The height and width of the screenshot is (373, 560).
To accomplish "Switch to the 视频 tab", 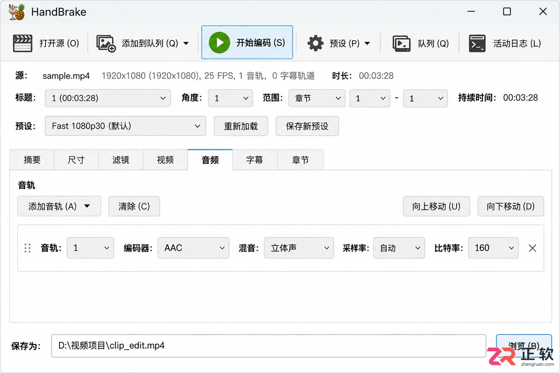I will point(165,160).
